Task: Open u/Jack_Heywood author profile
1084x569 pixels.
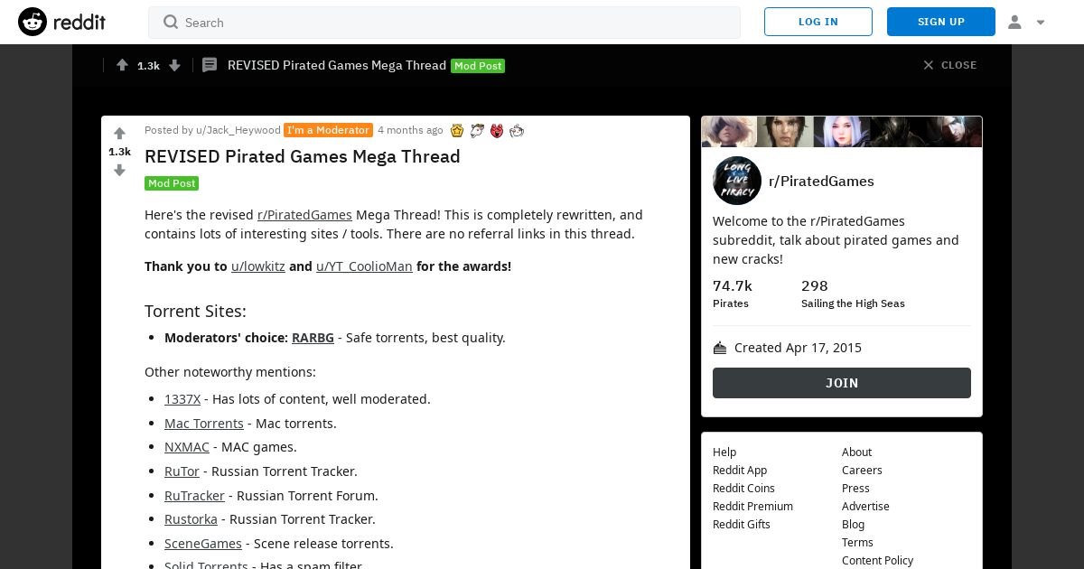Action: pos(238,130)
